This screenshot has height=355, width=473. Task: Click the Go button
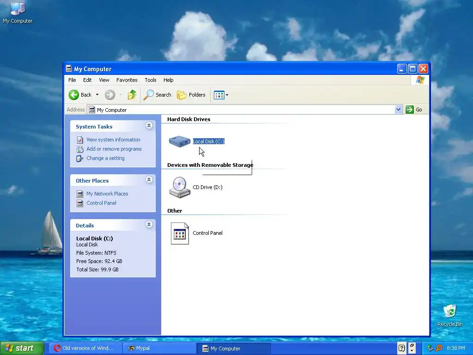pyautogui.click(x=414, y=110)
